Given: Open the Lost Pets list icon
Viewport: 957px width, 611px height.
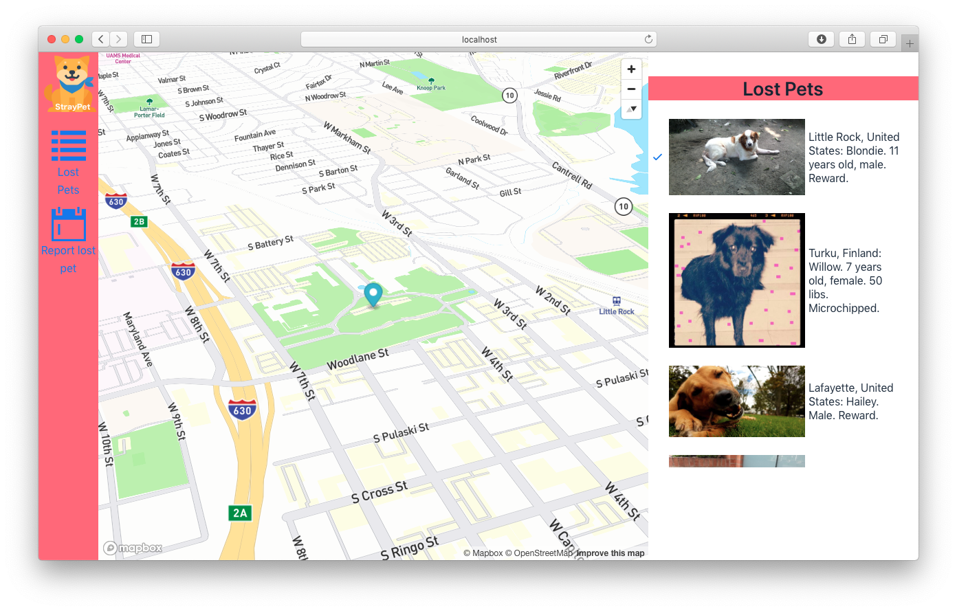Looking at the screenshot, I should [69, 145].
